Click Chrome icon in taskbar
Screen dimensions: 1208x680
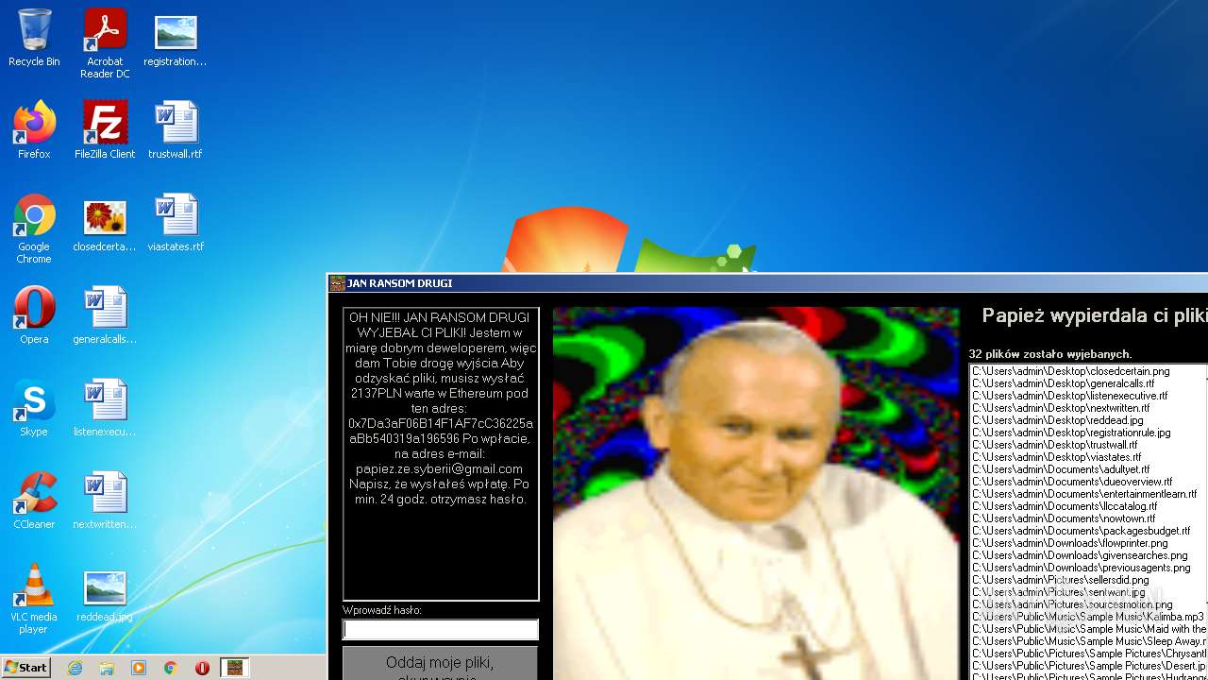coord(170,668)
